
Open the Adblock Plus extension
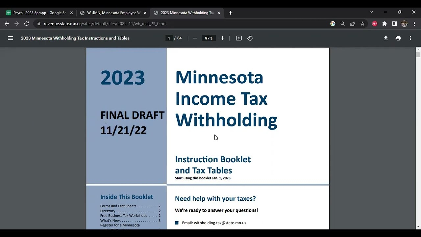tap(375, 24)
